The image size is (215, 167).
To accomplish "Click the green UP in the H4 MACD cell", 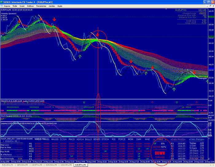I will tap(72, 156).
